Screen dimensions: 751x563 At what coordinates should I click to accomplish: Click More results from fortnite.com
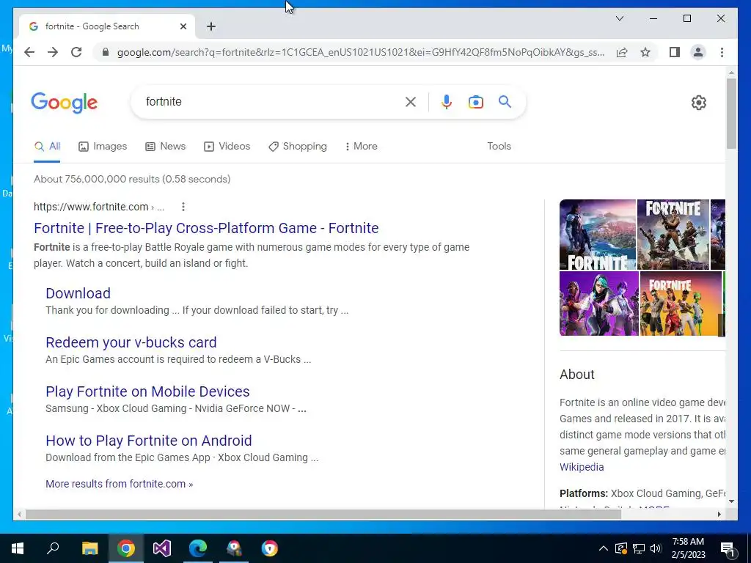[120, 484]
